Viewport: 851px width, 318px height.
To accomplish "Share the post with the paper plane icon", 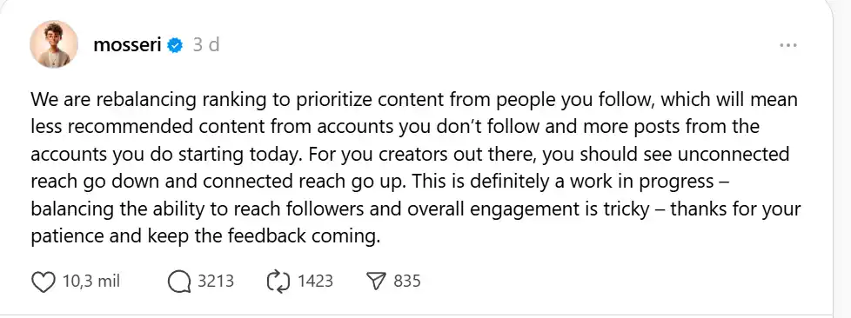I will (376, 282).
